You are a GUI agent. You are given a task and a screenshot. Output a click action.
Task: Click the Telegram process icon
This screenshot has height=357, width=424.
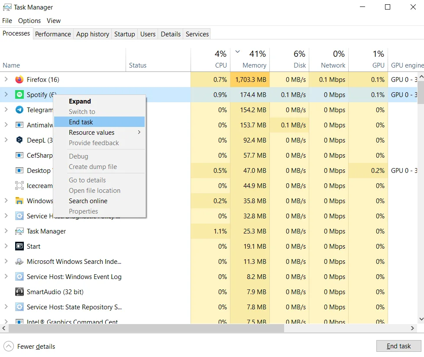tap(19, 110)
